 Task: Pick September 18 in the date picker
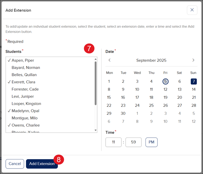pyautogui.click(x=151, y=97)
